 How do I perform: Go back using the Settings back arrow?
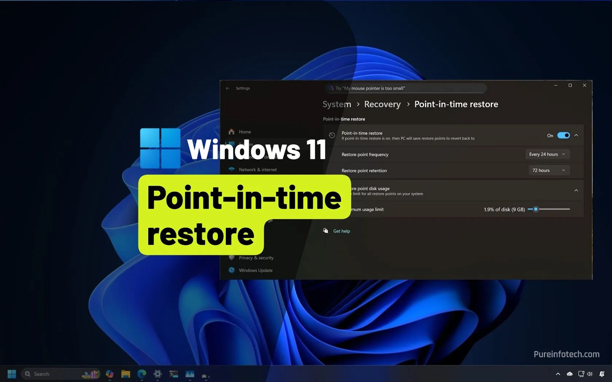pyautogui.click(x=228, y=88)
